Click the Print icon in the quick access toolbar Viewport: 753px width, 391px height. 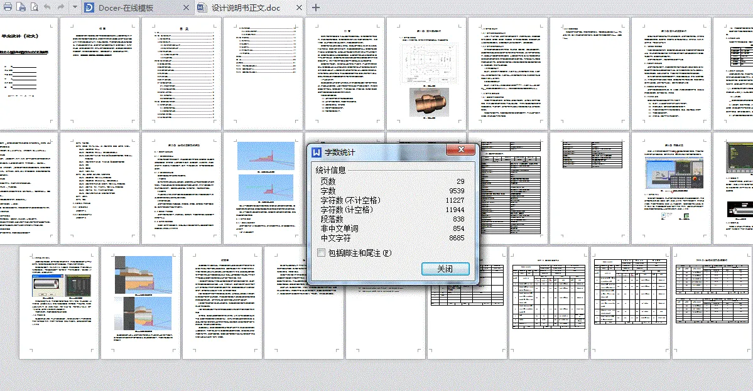(x=8, y=7)
